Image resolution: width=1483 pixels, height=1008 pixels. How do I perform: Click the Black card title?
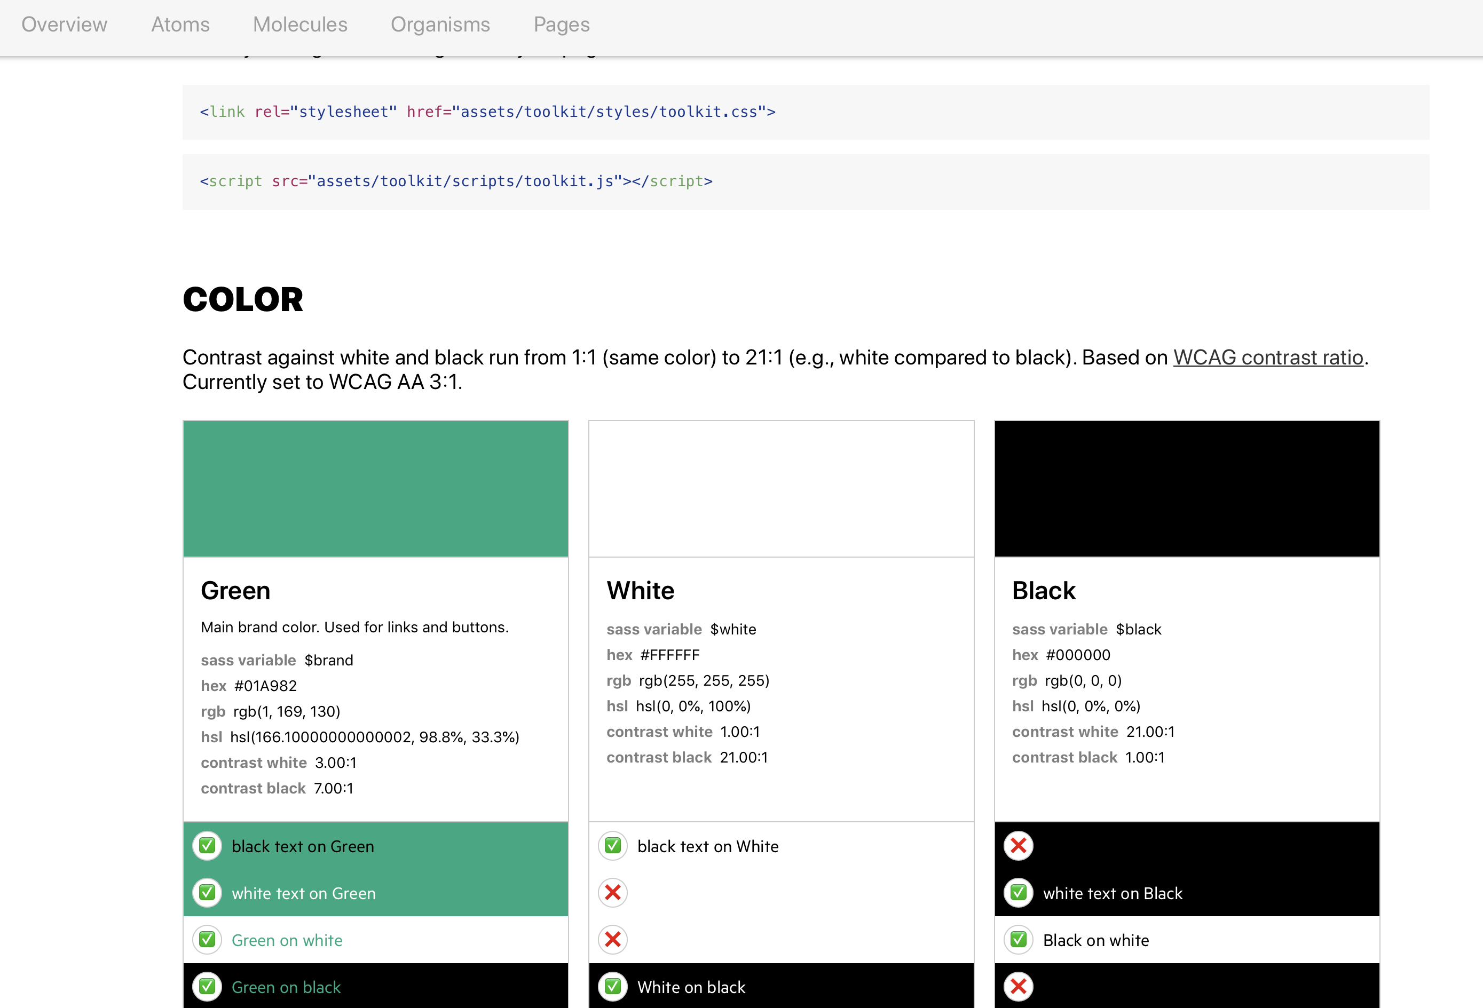(1043, 591)
